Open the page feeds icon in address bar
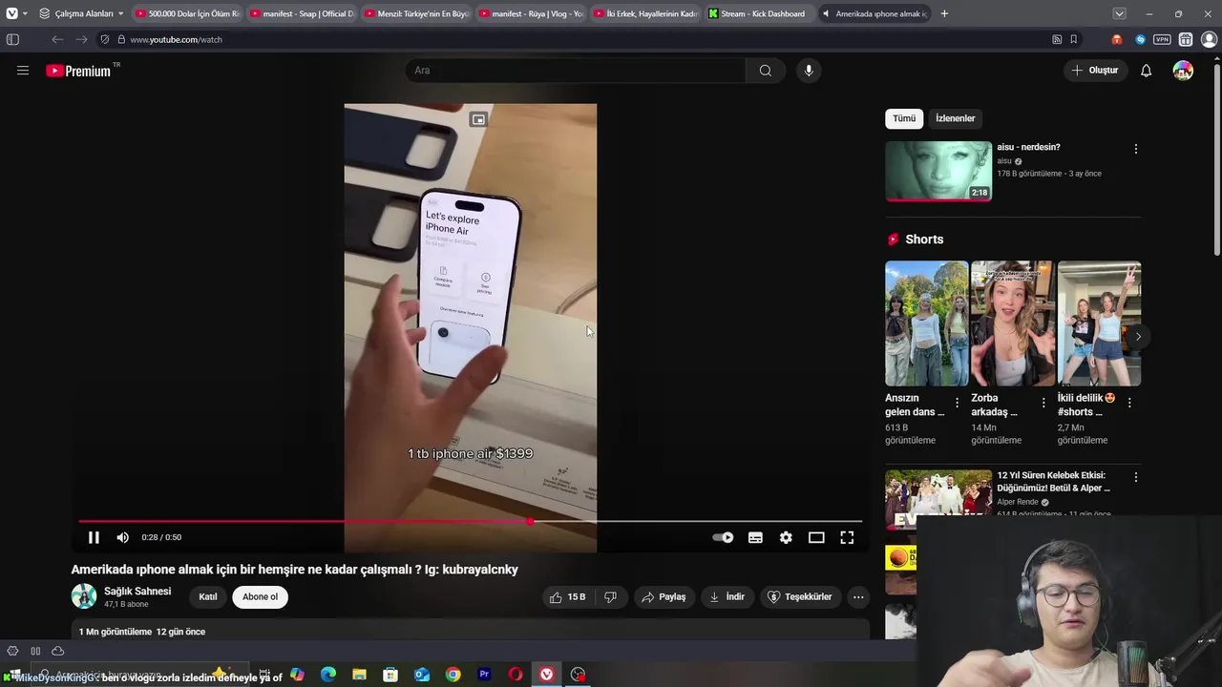The width and height of the screenshot is (1222, 687). coord(1057,39)
